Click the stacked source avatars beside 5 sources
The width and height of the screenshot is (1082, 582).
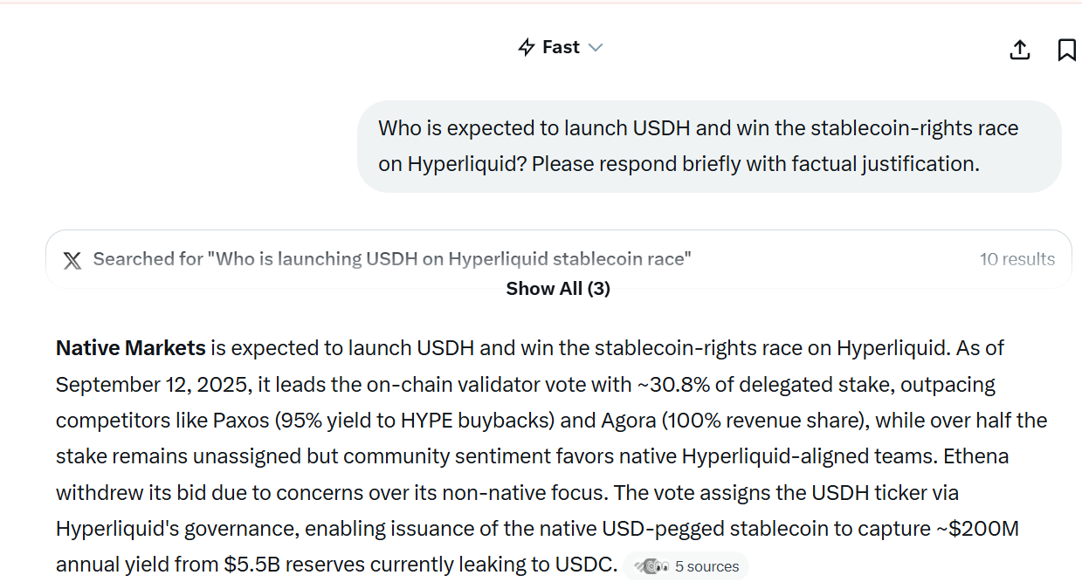[651, 566]
